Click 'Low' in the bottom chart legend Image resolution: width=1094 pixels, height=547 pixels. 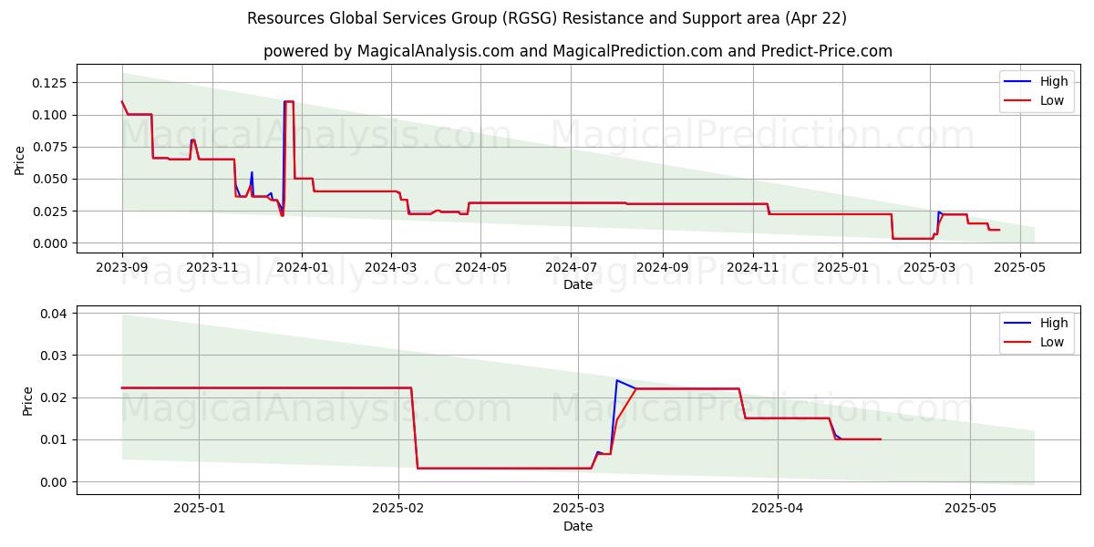tap(1052, 342)
